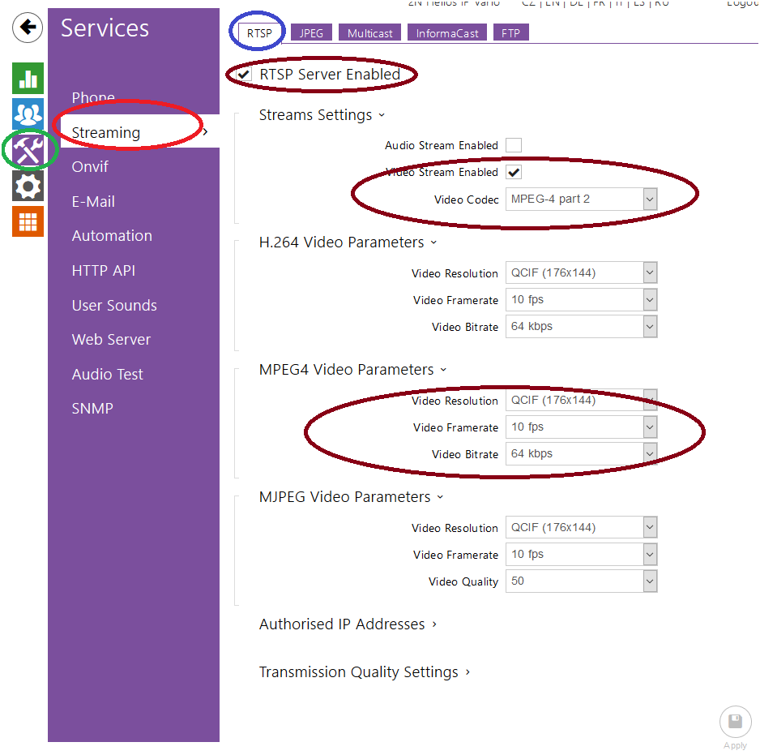Open the Directory users icon
The image size is (760, 755).
click(x=28, y=114)
